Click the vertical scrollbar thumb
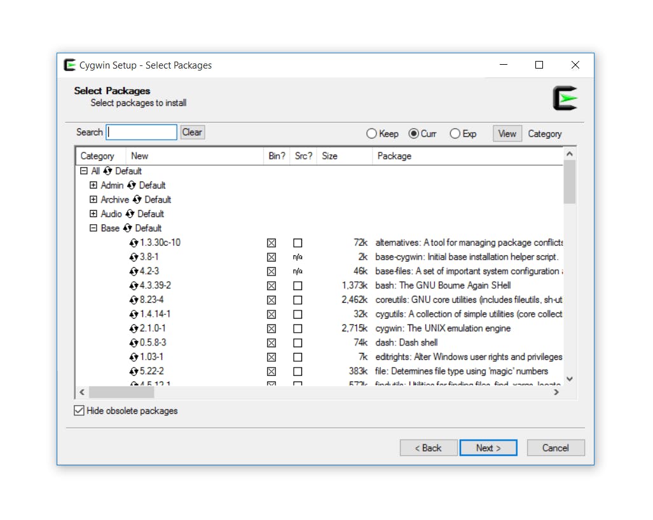Screen dimensions: 653x520 (570, 182)
